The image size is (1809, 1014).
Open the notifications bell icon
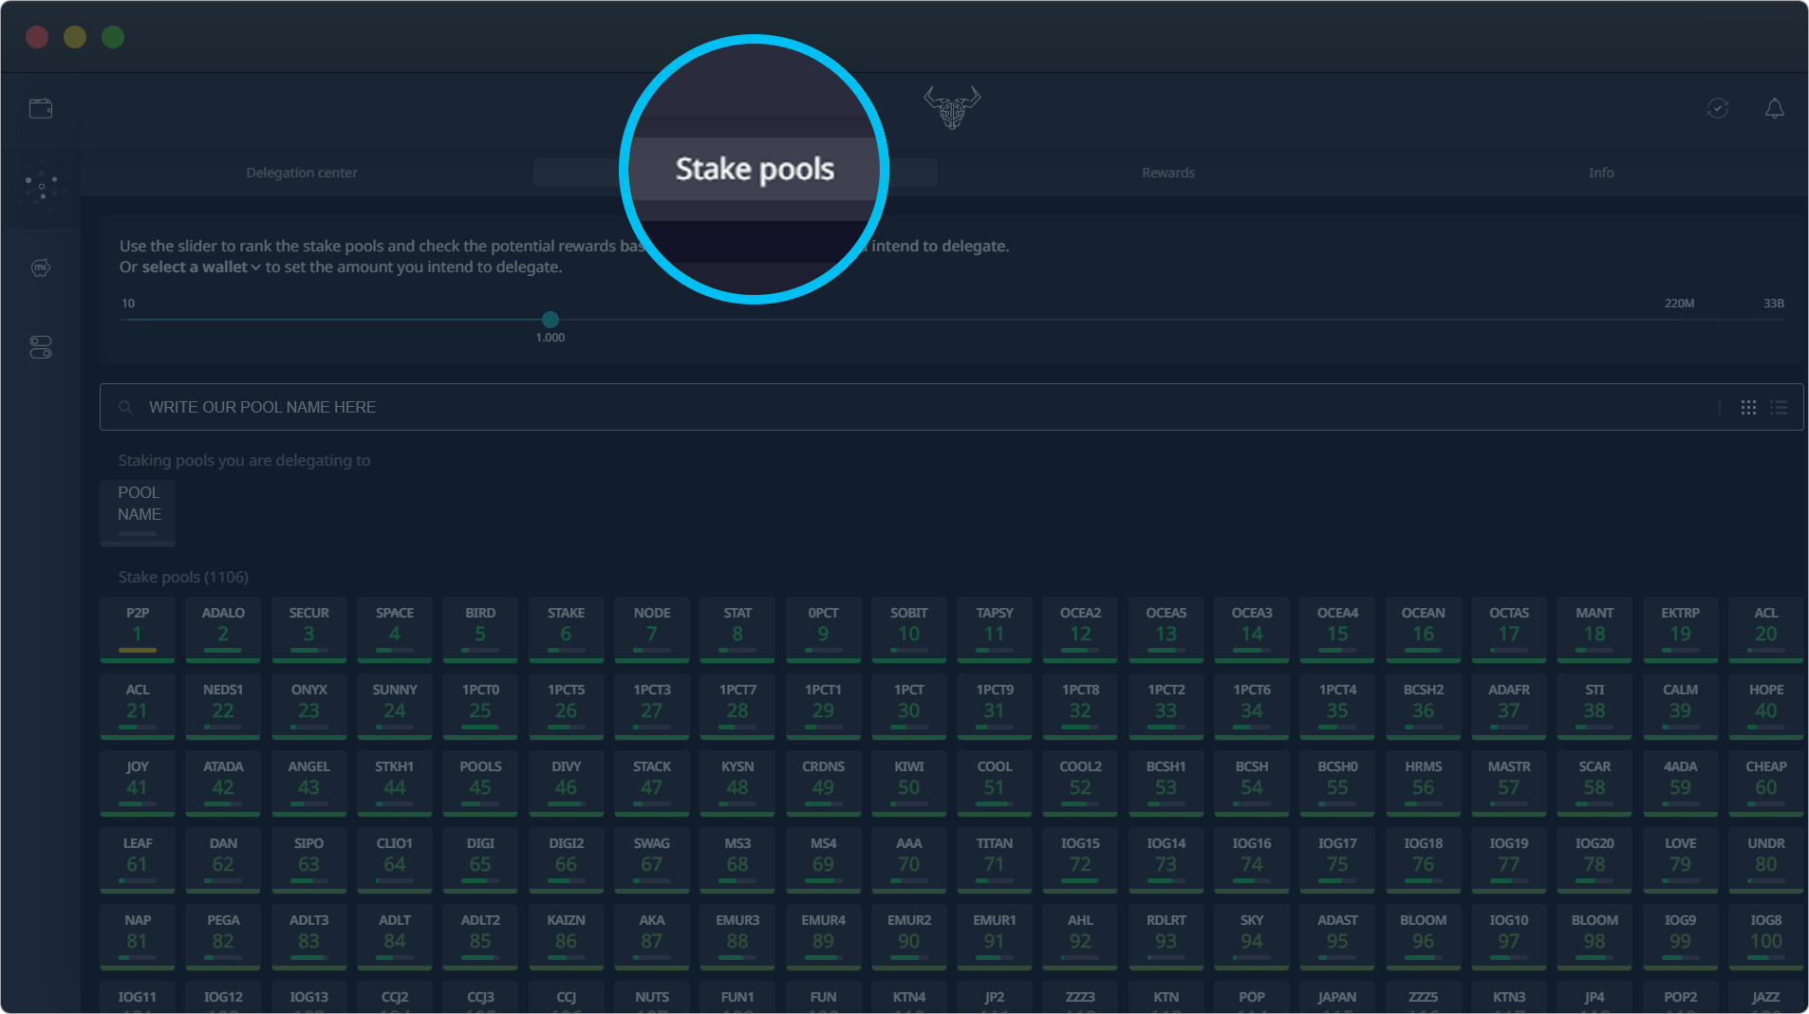1774,108
